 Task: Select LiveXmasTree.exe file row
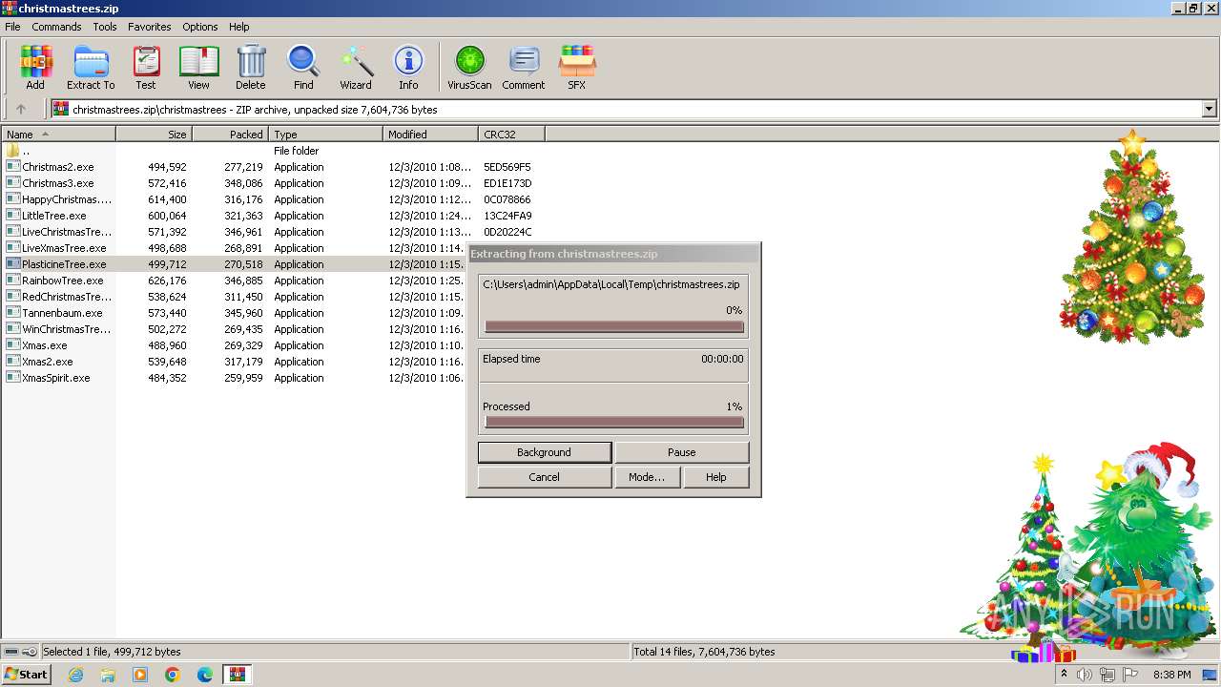(x=235, y=248)
